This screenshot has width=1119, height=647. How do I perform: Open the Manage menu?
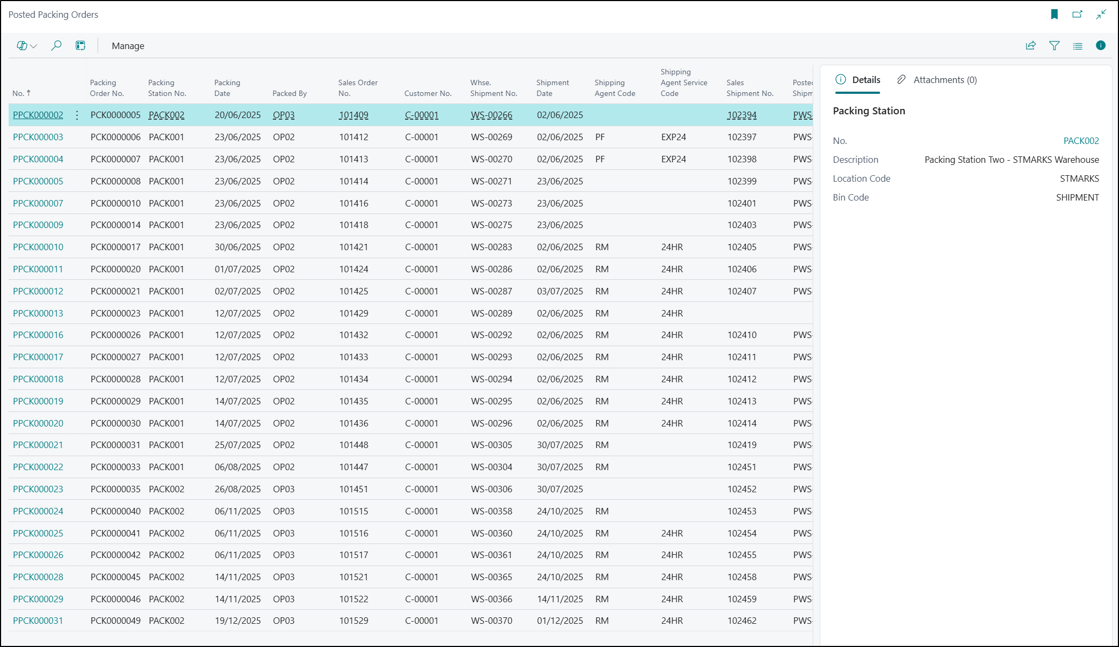(128, 46)
